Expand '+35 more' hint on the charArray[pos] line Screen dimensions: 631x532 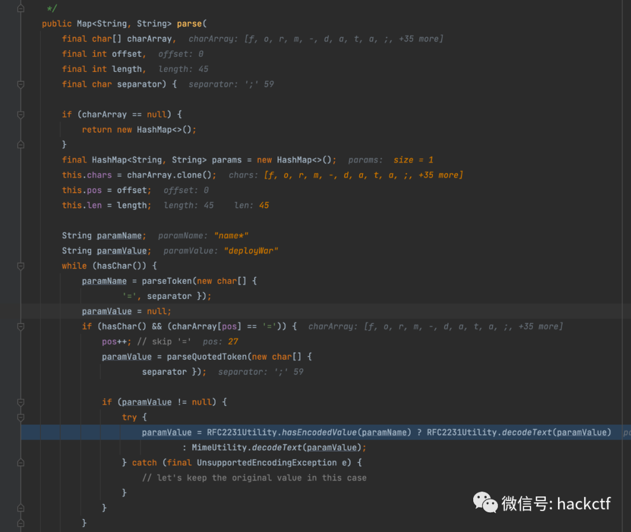click(540, 326)
